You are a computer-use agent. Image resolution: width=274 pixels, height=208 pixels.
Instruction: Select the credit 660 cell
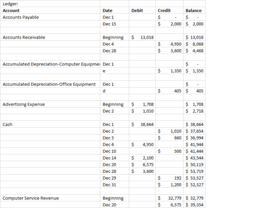click(169, 138)
